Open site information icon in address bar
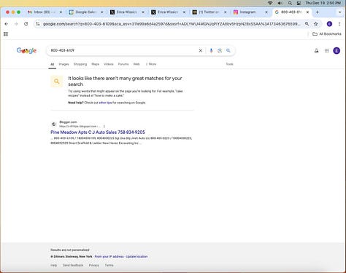This screenshot has height=273, width=346. tap(37, 24)
